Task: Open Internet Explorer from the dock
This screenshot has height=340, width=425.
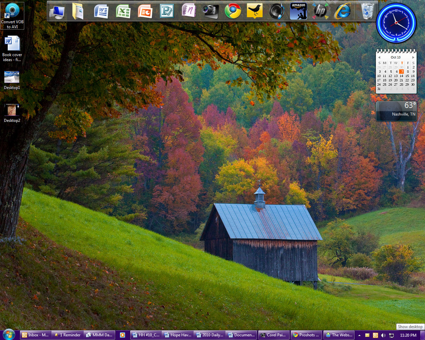Action: (342, 11)
